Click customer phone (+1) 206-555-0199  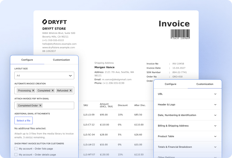point(114,83)
